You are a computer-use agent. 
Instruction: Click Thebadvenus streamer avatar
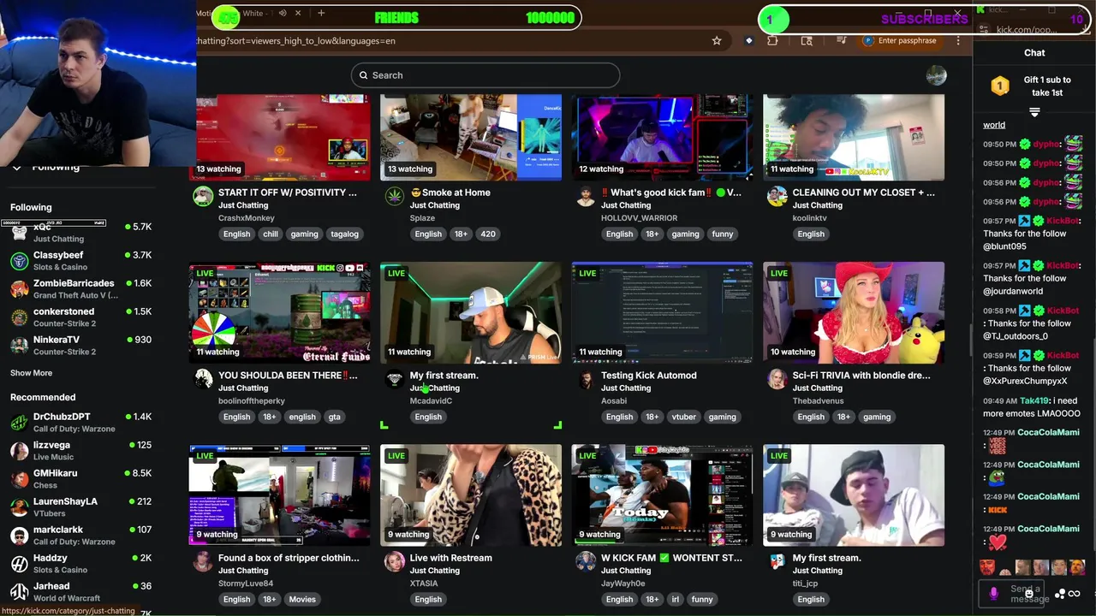(x=777, y=379)
